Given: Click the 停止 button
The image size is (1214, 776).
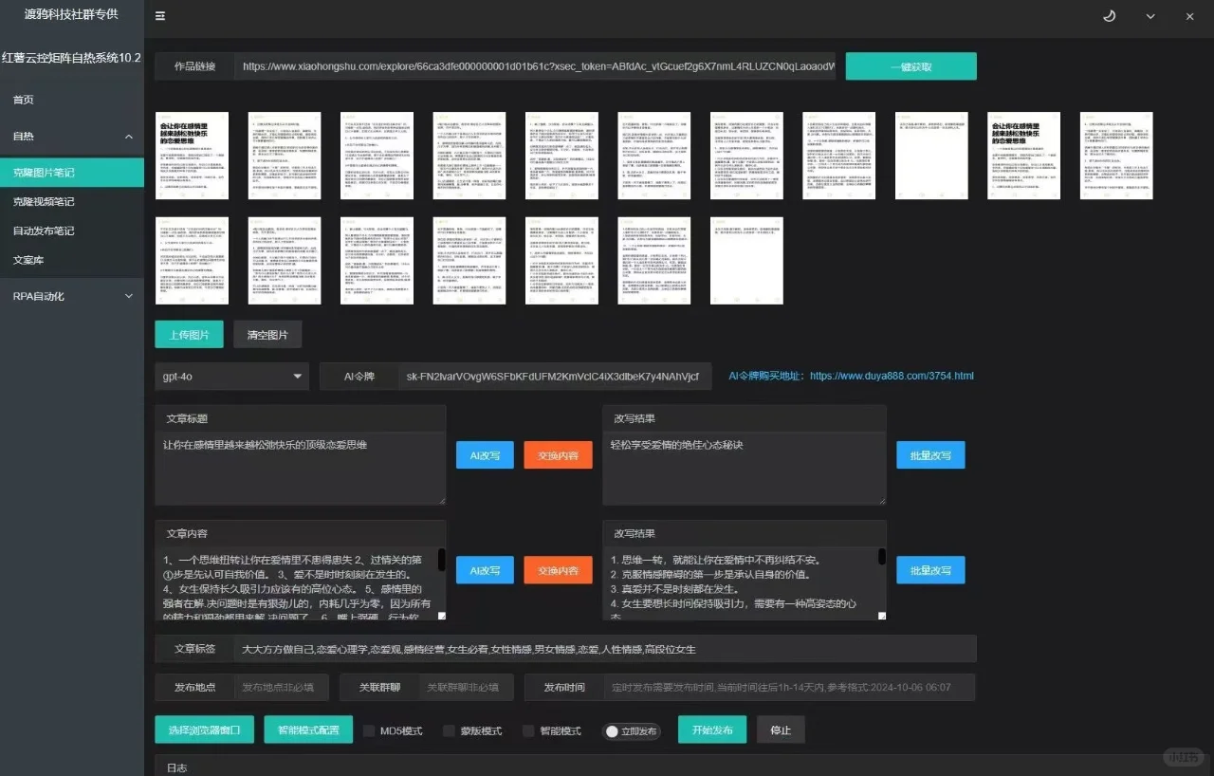Looking at the screenshot, I should [x=781, y=730].
